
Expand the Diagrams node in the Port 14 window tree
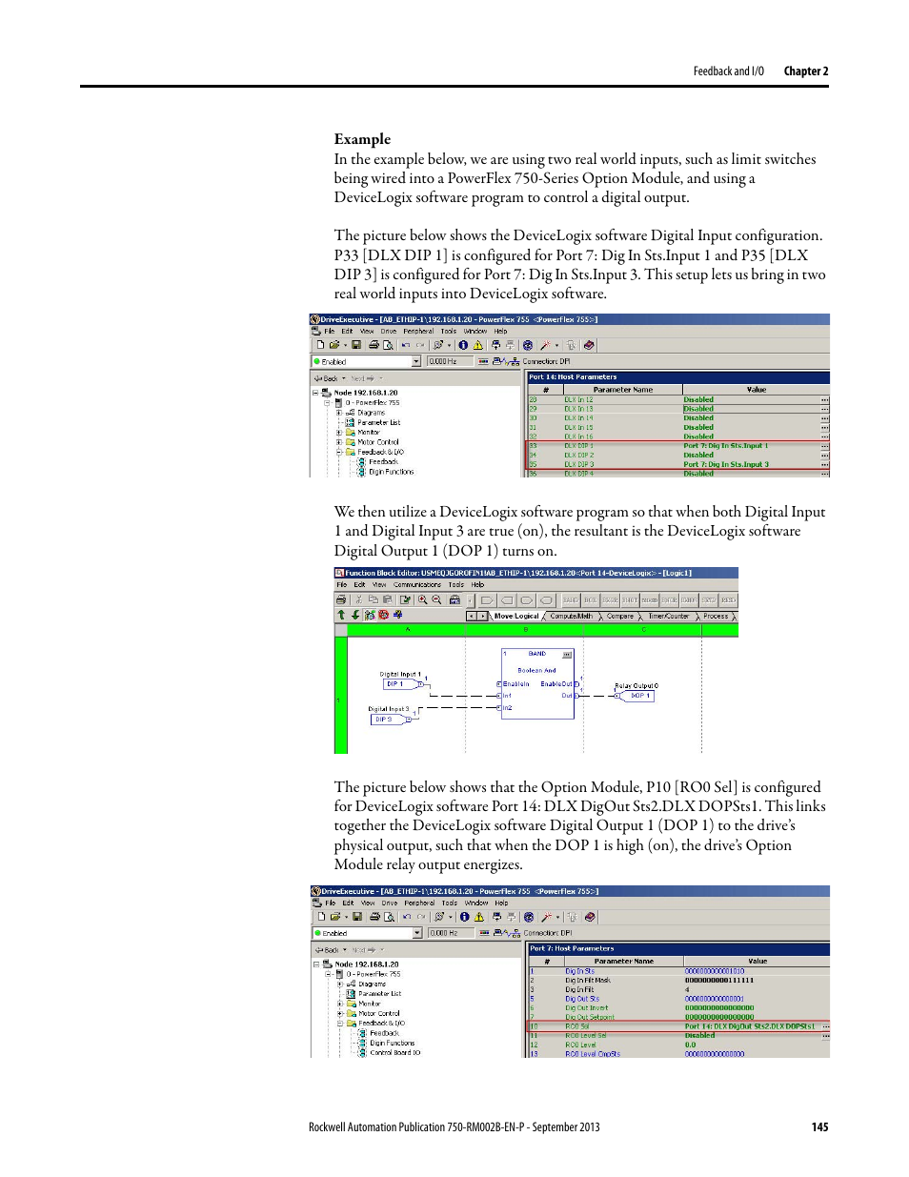tap(338, 413)
